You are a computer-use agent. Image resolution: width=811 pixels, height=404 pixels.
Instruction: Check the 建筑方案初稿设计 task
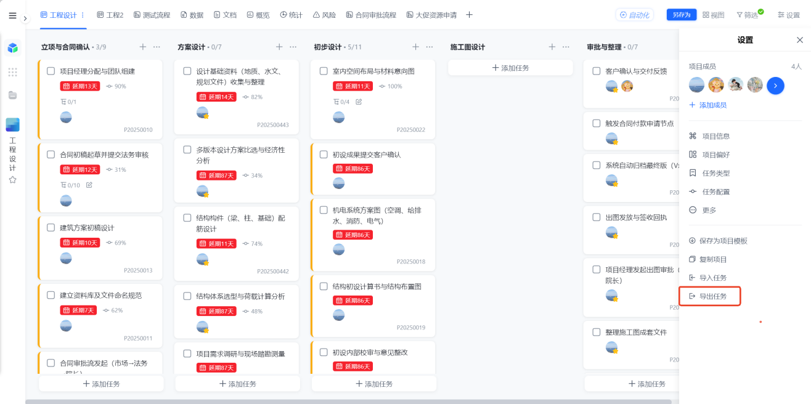point(51,227)
